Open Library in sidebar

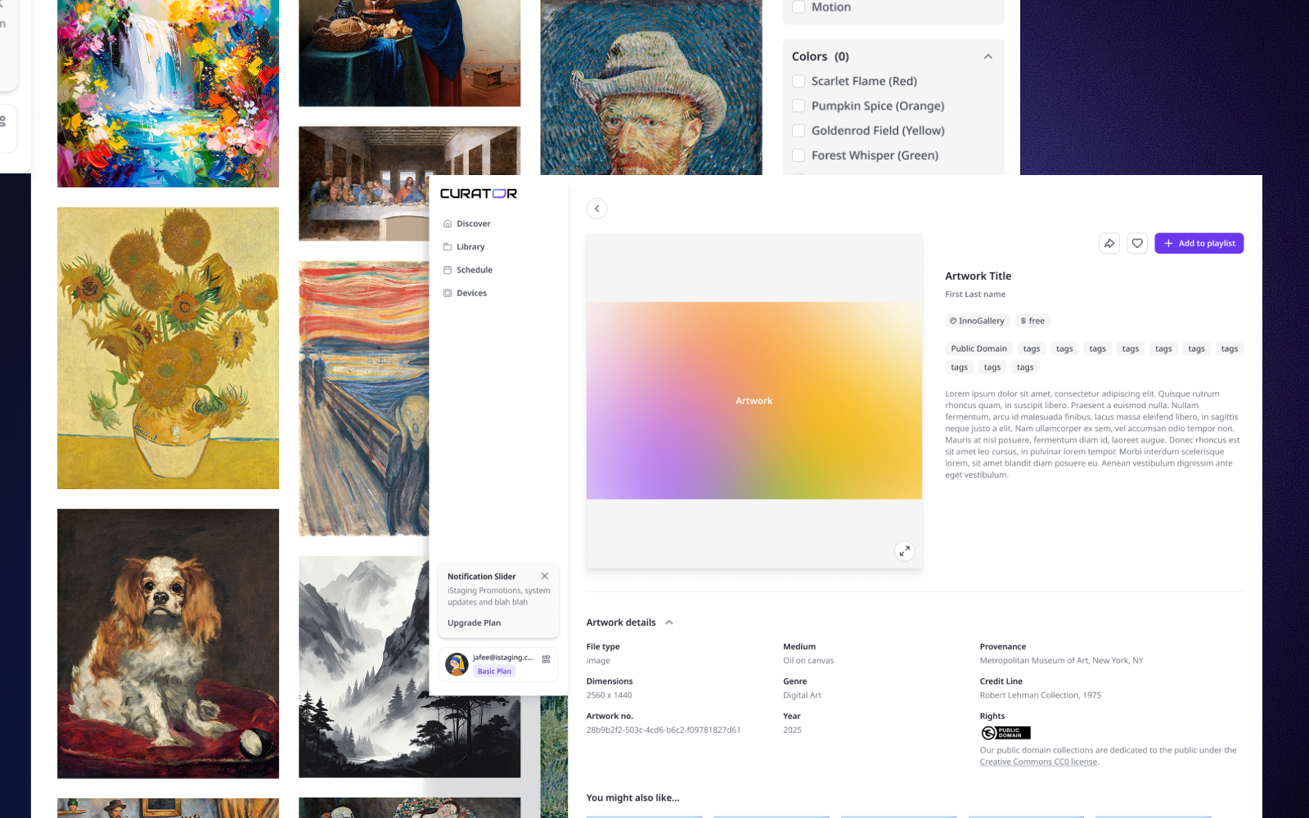[x=470, y=246]
